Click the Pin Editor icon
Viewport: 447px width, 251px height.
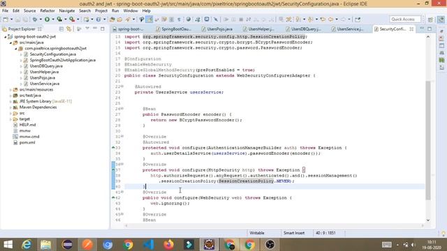click(x=358, y=20)
